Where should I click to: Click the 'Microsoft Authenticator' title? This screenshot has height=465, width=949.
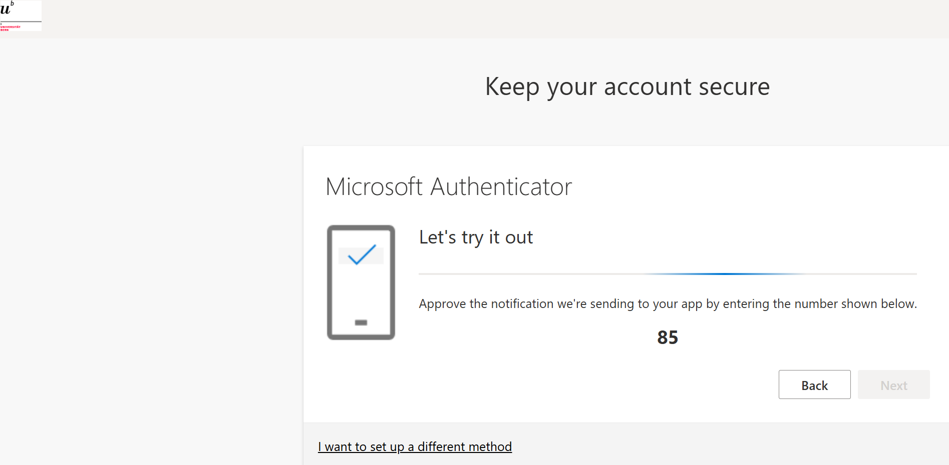(449, 187)
